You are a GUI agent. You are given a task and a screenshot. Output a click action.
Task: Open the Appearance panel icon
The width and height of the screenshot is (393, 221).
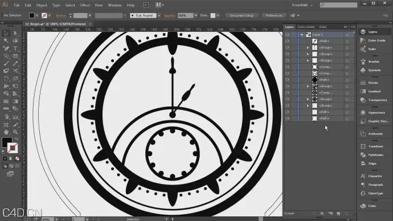(374, 113)
